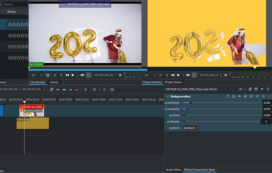This screenshot has height=173, width=272.
Task: Open Project Monitor 1:1 zoom dropdown
Action: coord(150,75)
